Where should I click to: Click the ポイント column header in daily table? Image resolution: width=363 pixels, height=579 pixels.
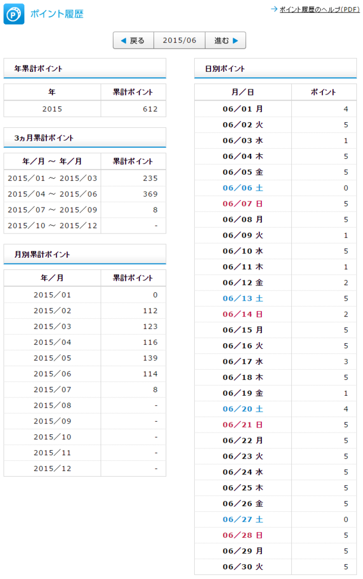pyautogui.click(x=323, y=92)
